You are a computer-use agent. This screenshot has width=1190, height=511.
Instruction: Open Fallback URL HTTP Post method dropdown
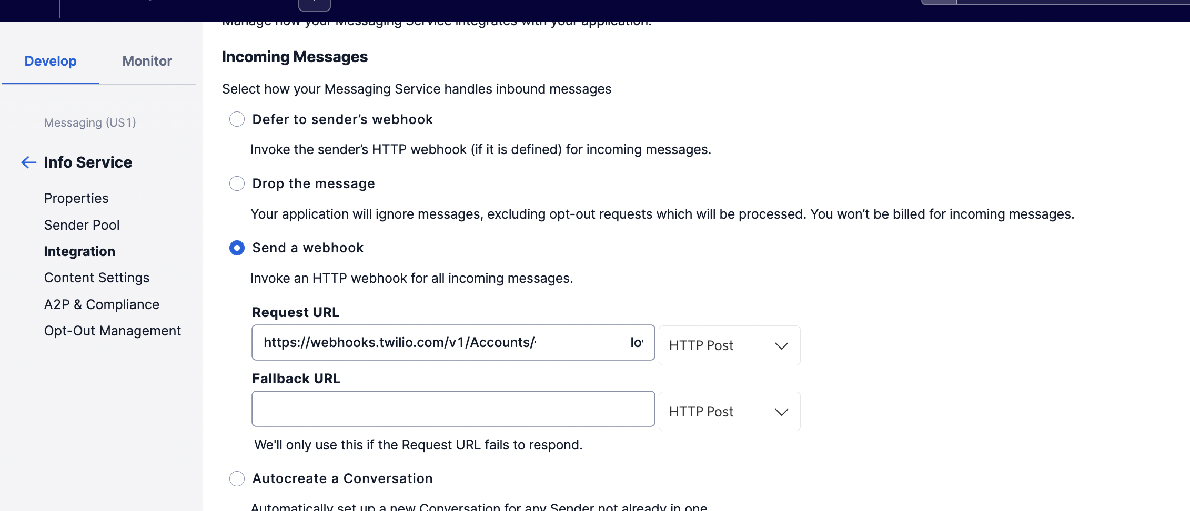point(729,412)
